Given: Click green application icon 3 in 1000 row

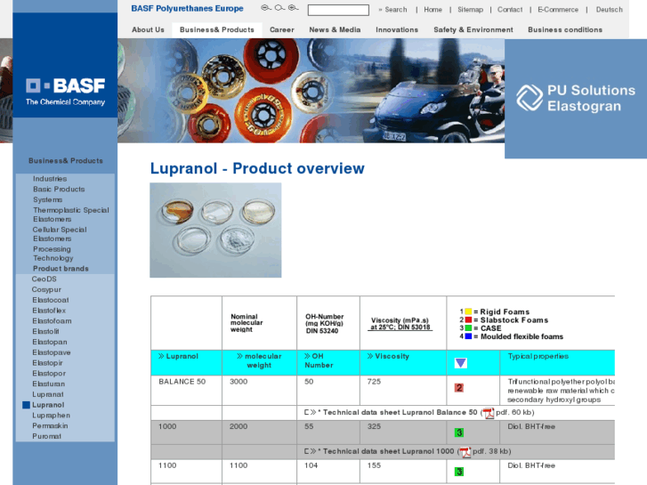Looking at the screenshot, I should 459,432.
